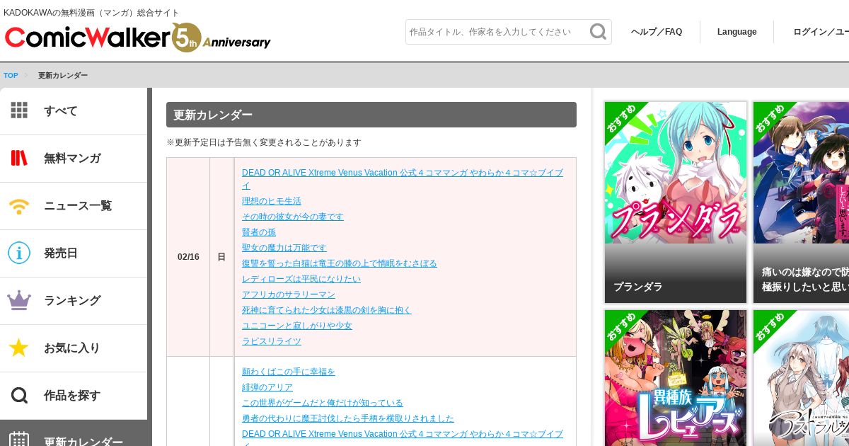Viewport: 849px width, 446px height.
Task: Click ログイン link in header
Action: 821,32
